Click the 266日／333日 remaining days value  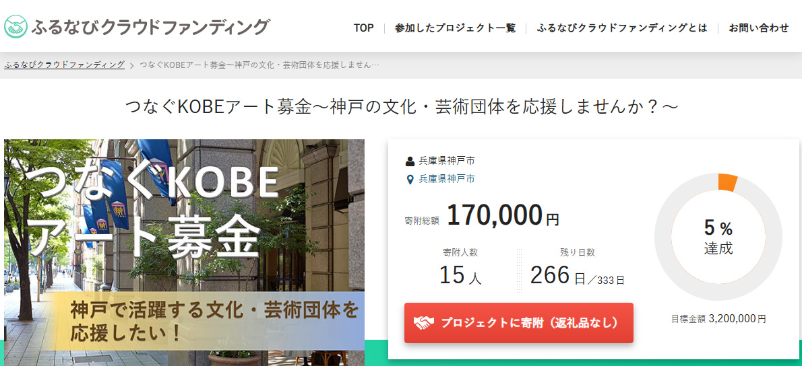pos(578,276)
